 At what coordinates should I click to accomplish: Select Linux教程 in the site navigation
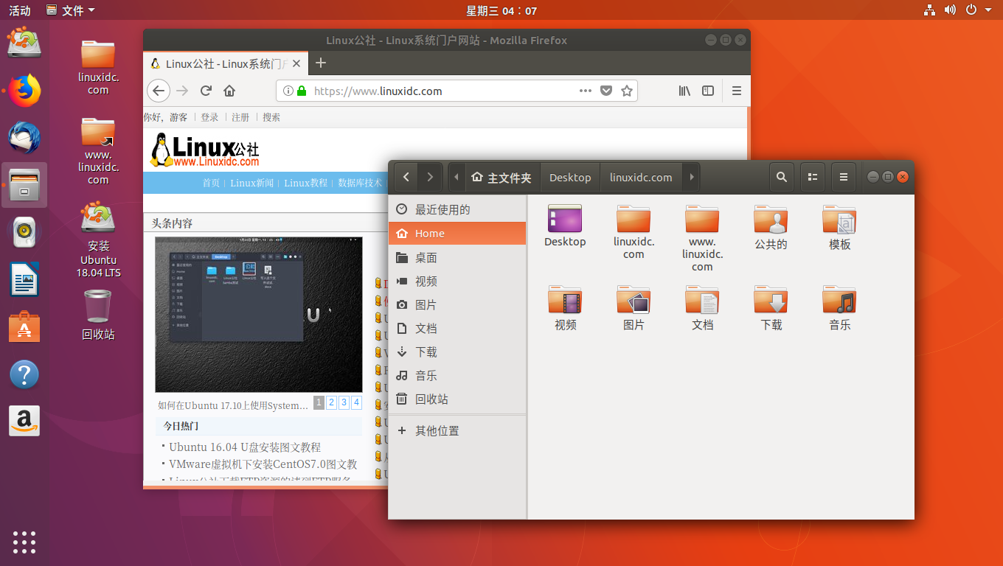[305, 183]
